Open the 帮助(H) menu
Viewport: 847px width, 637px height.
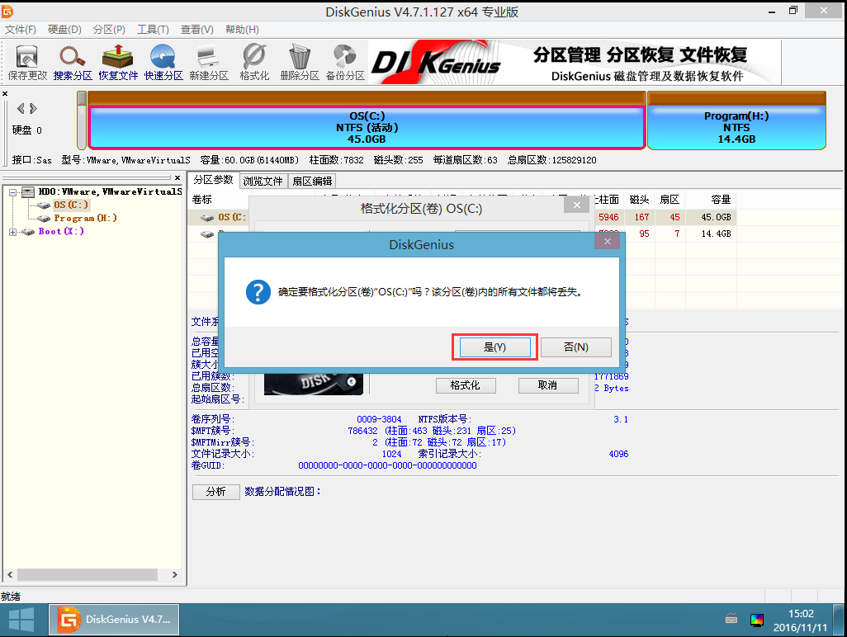[242, 30]
